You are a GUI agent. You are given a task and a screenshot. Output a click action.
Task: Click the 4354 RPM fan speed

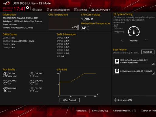click(x=12, y=76)
